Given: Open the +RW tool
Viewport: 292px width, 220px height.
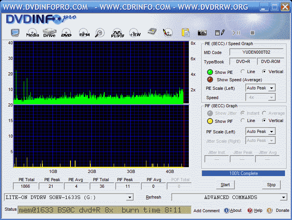Looking at the screenshot, I should click(135, 33).
